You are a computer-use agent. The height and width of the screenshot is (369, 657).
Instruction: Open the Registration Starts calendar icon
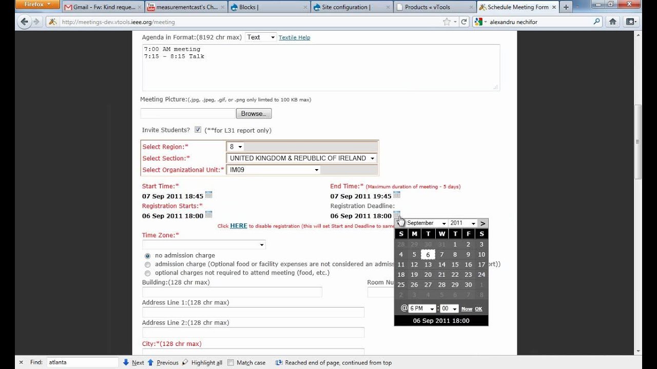click(209, 214)
